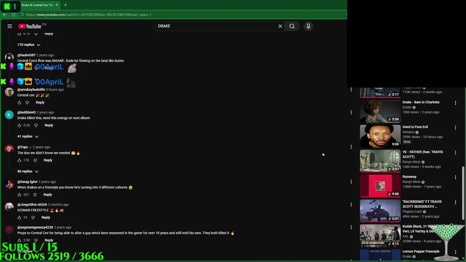The height and width of the screenshot is (262, 466).
Task: Open @amaboybudolife profile avatar
Action: [9, 92]
